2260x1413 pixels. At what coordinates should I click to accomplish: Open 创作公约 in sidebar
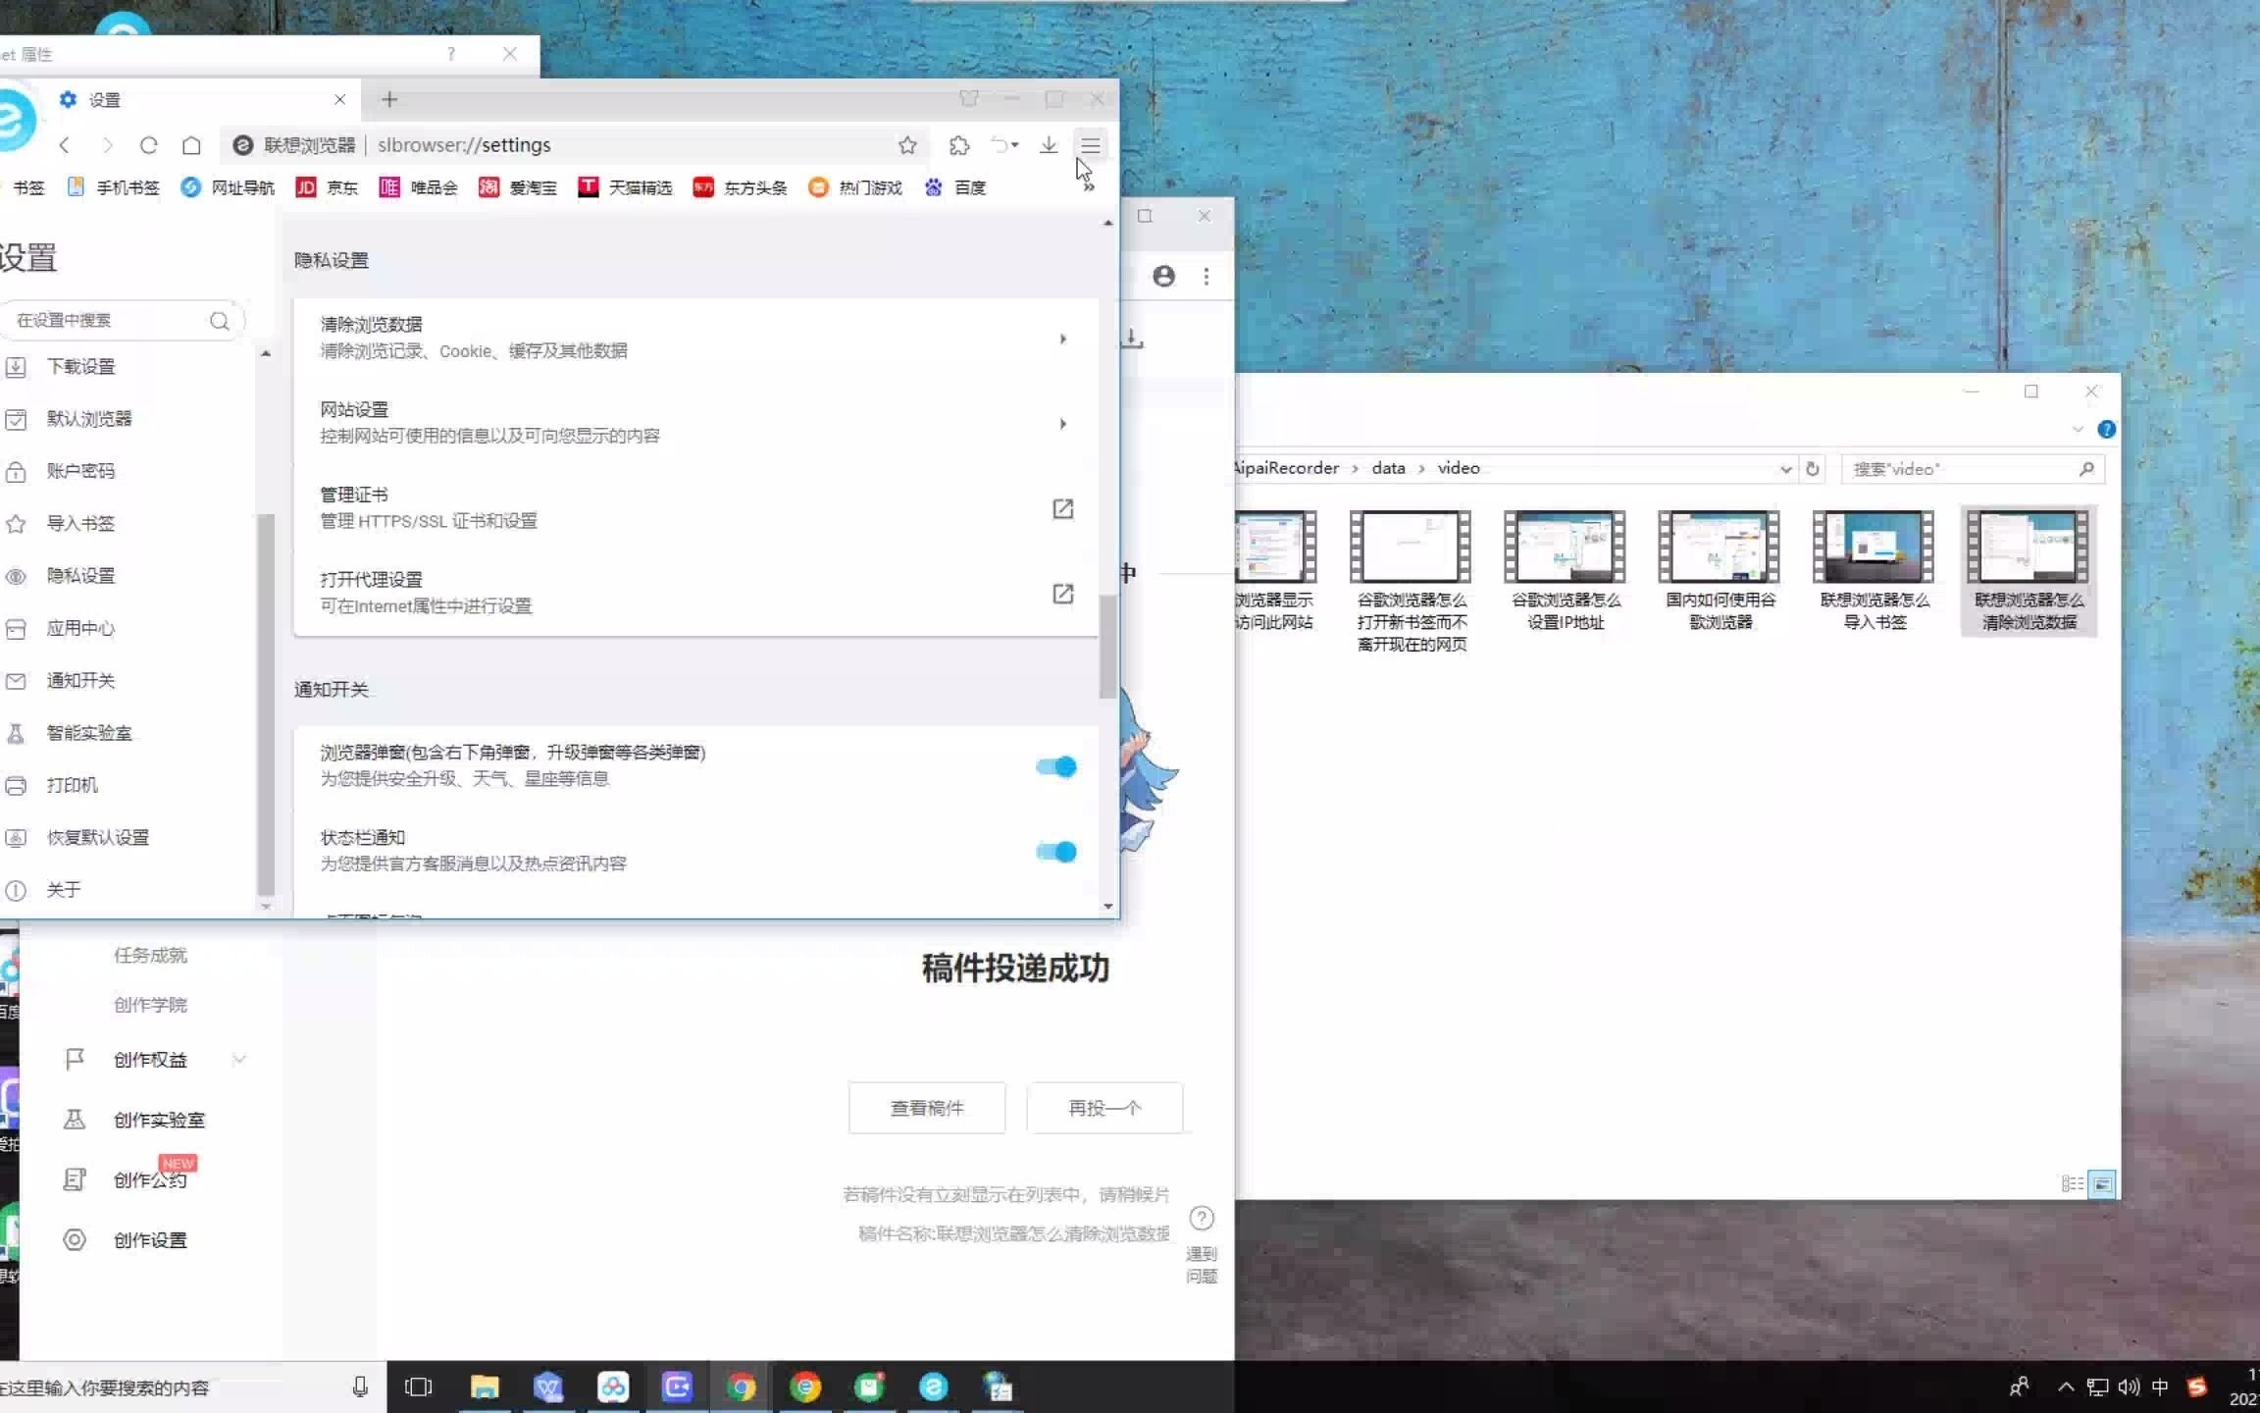point(150,1180)
